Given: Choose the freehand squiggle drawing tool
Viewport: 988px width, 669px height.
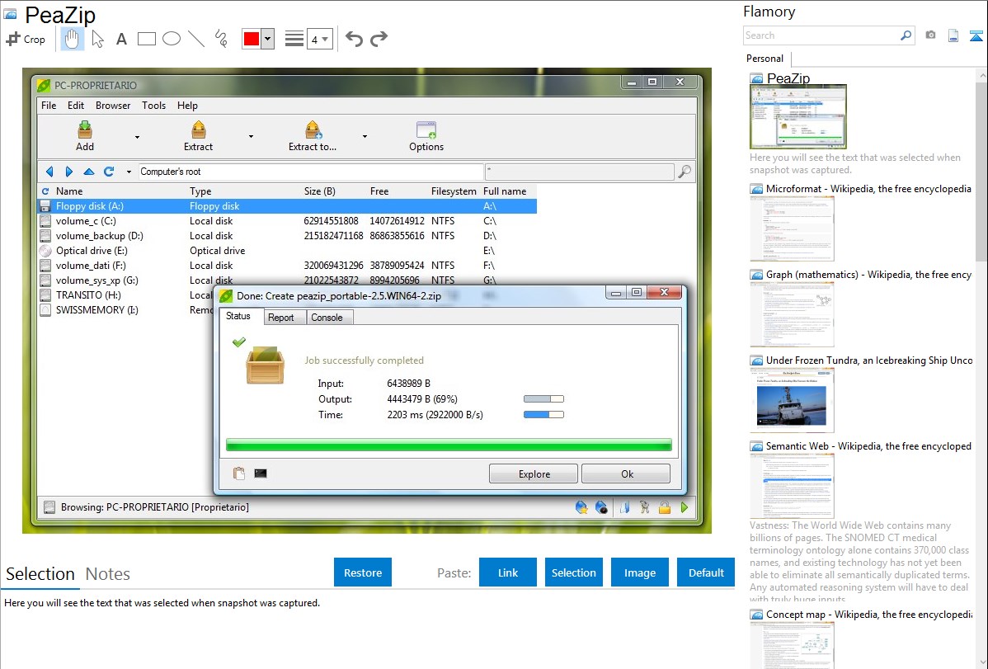Looking at the screenshot, I should click(221, 39).
